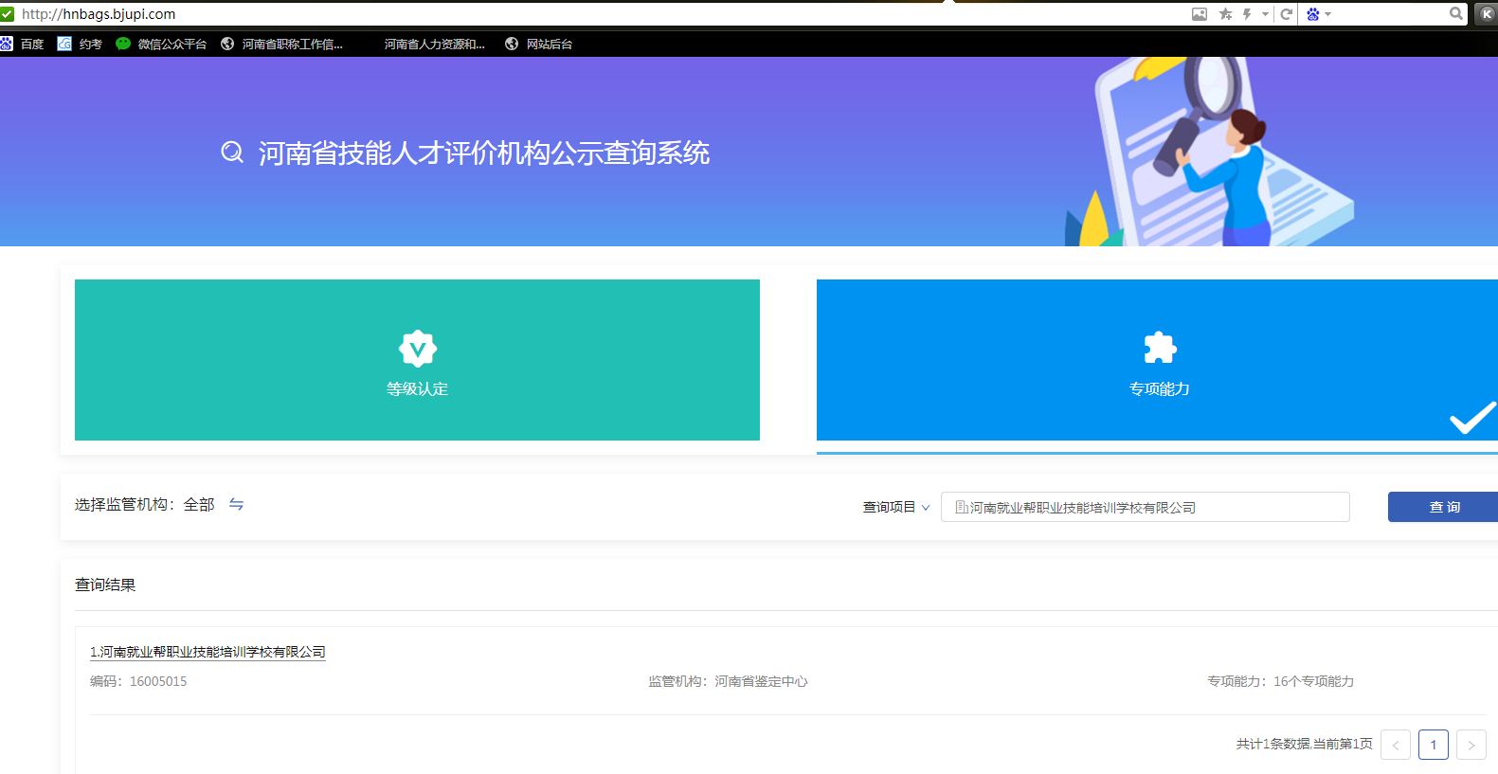
Task: Click the lightning speed-mode icon
Action: click(1247, 14)
